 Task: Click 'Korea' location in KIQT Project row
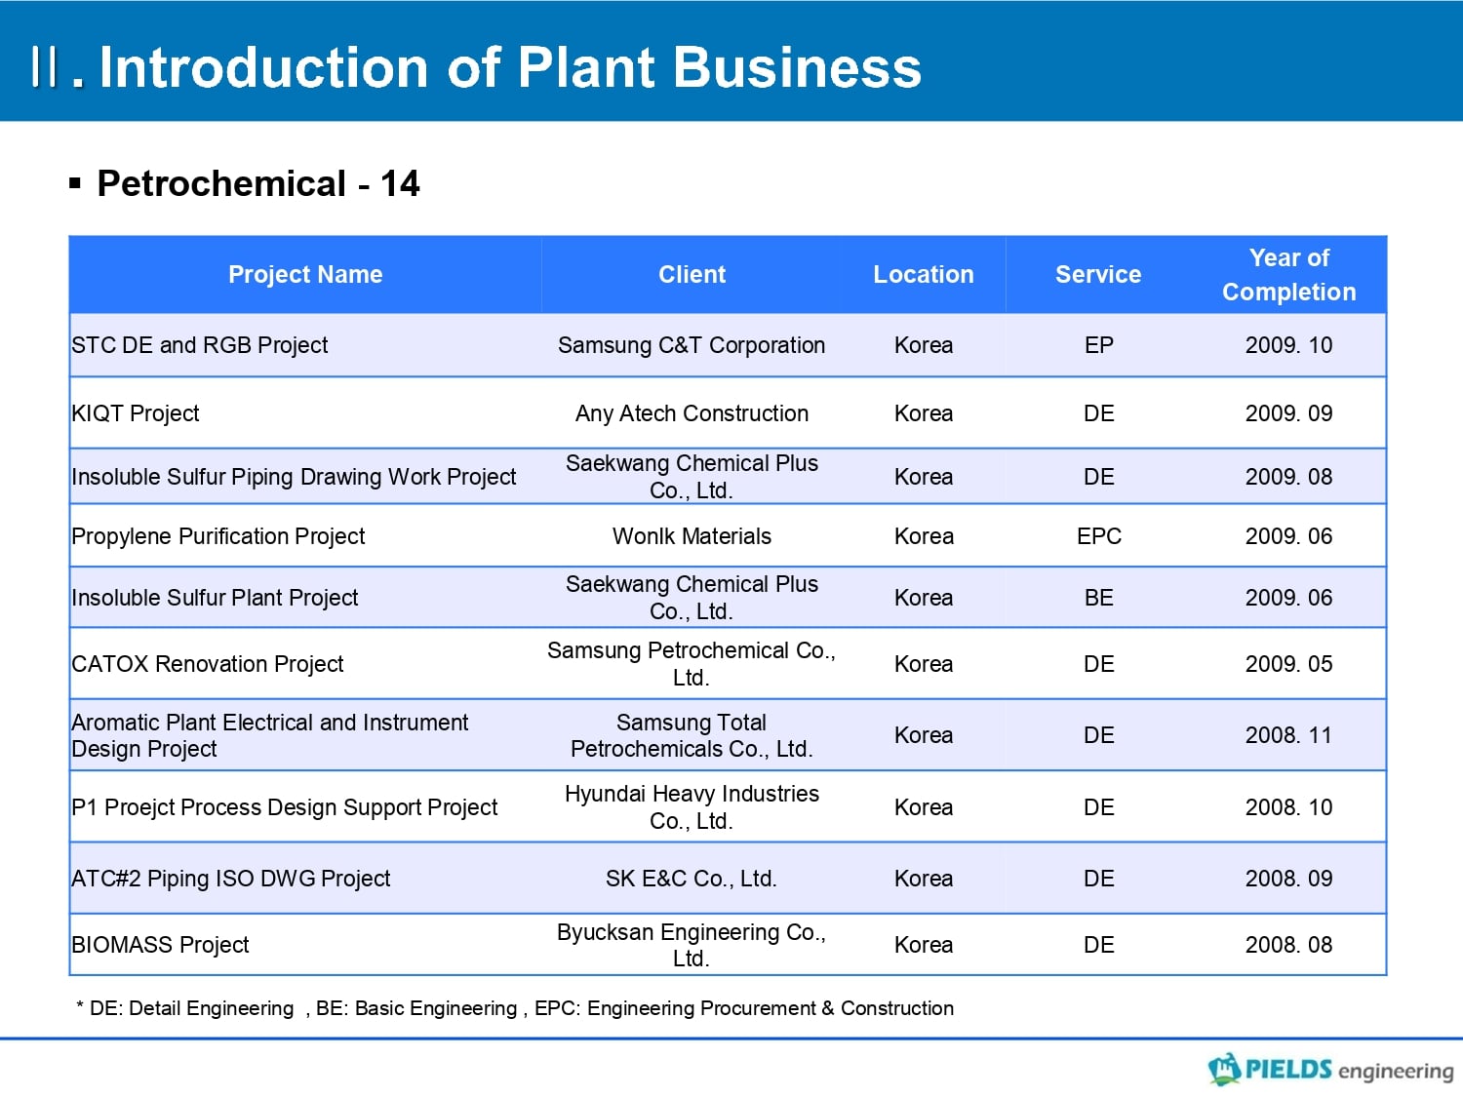tap(924, 413)
